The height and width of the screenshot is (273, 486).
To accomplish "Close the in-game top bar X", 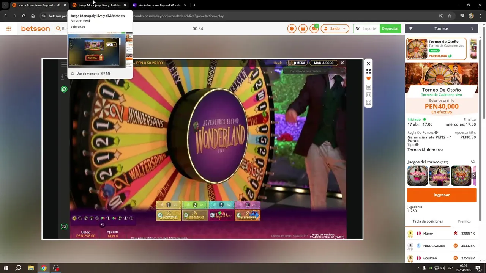I will coord(342,63).
